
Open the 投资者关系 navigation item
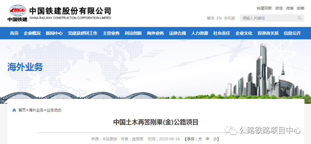click(x=268, y=33)
